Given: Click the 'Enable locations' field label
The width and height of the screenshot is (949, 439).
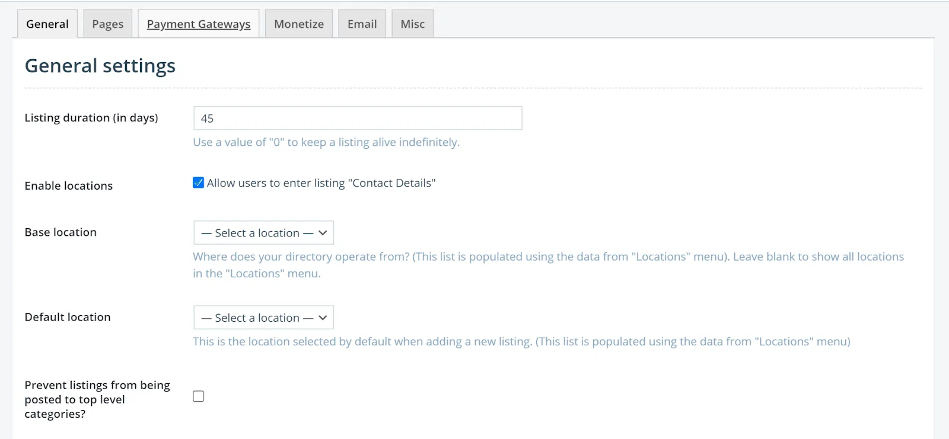Looking at the screenshot, I should (x=69, y=186).
